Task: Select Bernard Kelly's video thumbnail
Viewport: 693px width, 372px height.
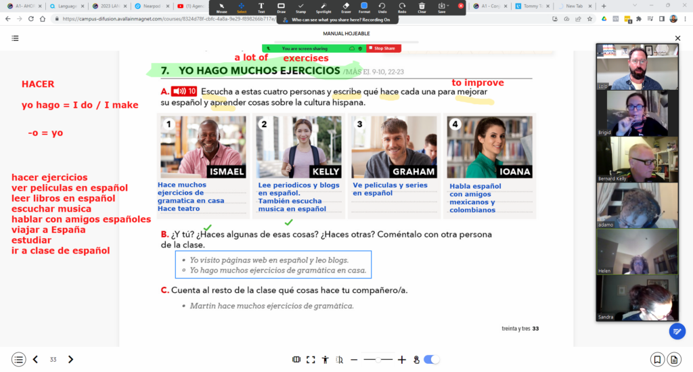Action: [x=637, y=159]
